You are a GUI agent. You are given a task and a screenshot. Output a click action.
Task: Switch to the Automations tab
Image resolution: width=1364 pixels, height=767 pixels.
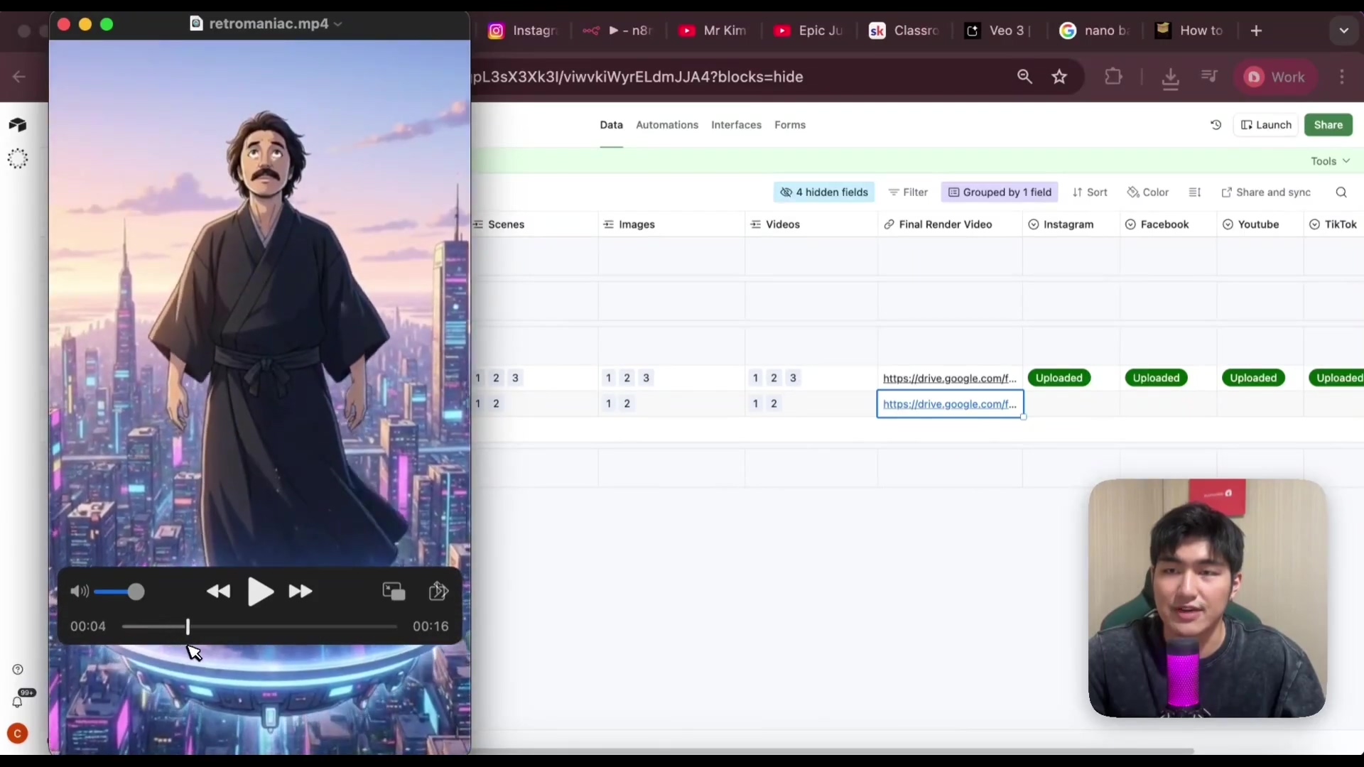click(666, 125)
